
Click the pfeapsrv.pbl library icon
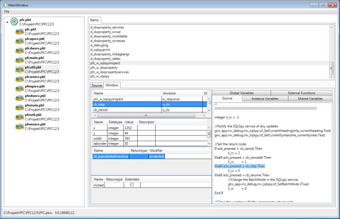(x=20, y=89)
